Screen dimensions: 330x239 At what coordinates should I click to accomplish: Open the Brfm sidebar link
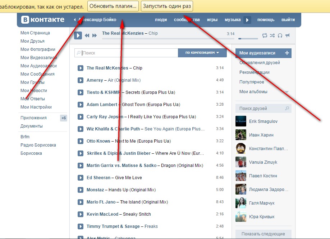[x=25, y=137]
